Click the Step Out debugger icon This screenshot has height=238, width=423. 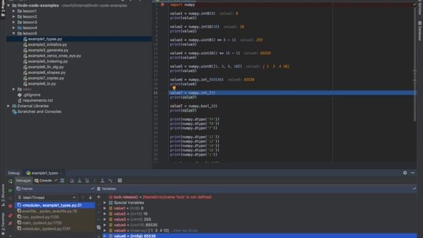click(102, 180)
